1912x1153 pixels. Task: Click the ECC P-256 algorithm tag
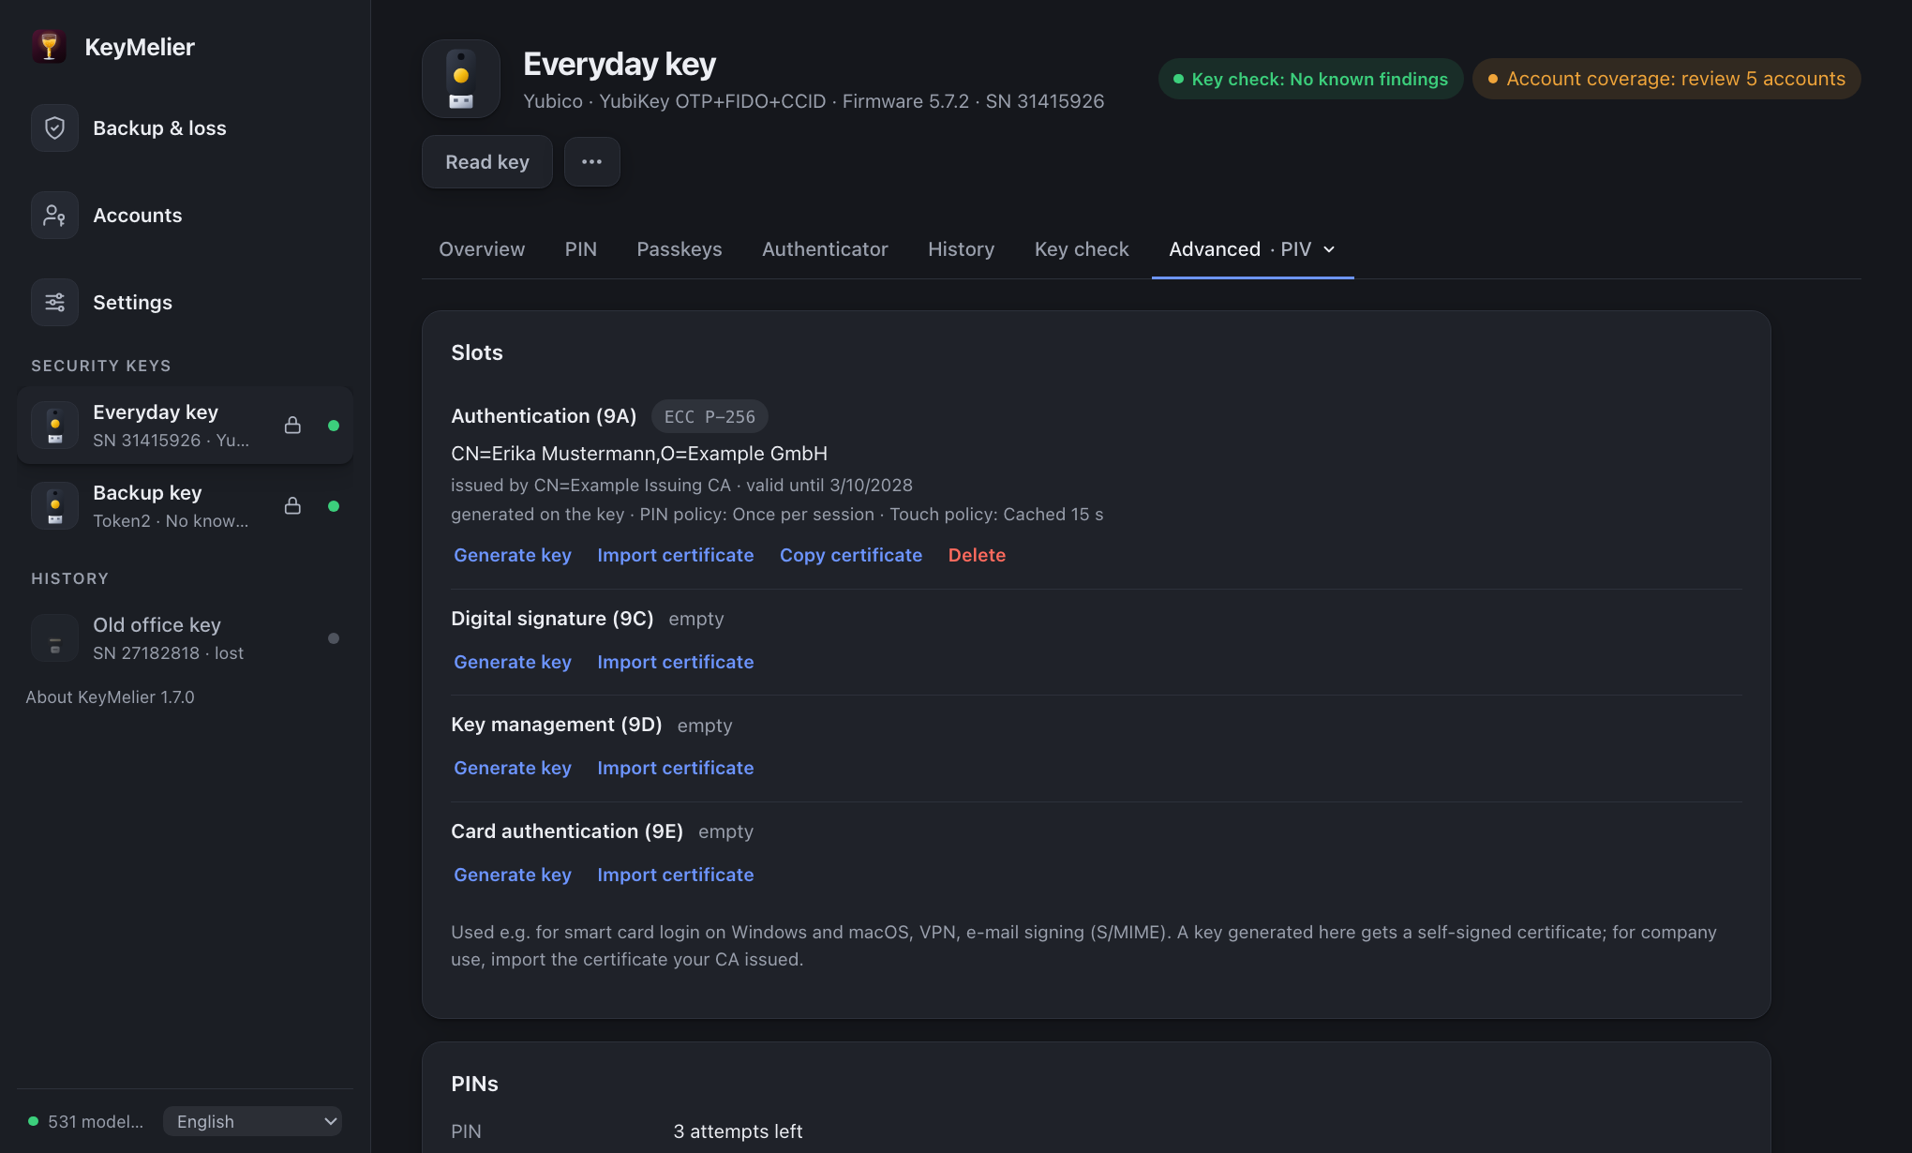point(710,416)
